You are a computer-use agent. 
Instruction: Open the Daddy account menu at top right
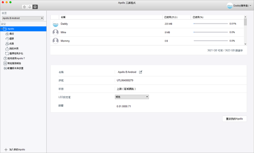239,6
